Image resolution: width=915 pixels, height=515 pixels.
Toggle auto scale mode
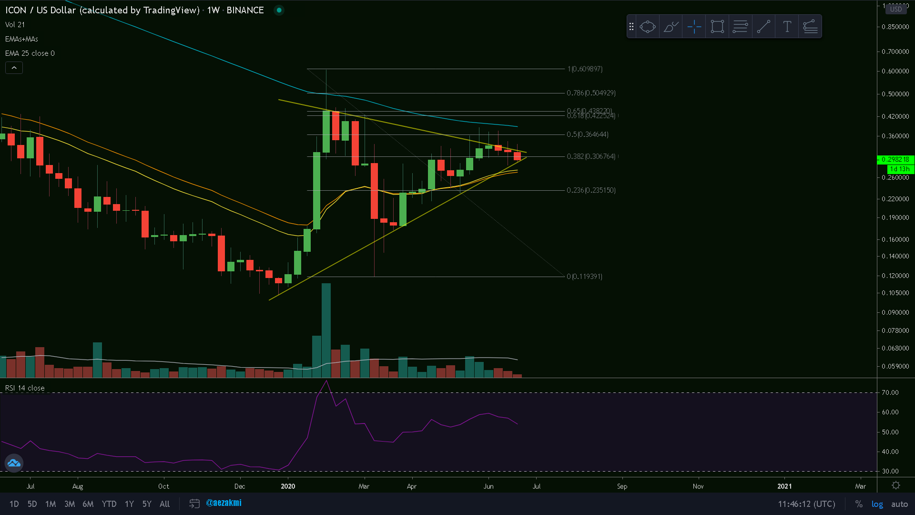[899, 504]
